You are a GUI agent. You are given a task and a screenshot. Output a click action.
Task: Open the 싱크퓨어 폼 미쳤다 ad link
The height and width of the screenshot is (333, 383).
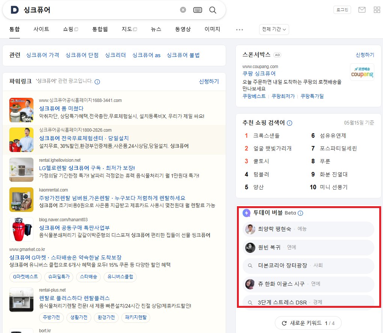coord(61,108)
